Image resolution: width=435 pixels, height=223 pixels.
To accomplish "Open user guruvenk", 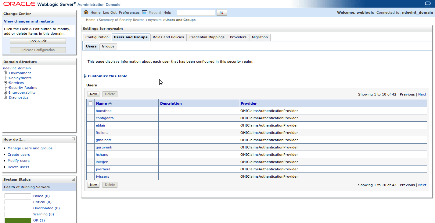I will click(104, 147).
